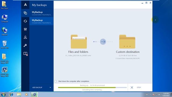Expand the ADD BACKUP dropdown arrow
This screenshot has width=172, height=97.
coord(50,87)
